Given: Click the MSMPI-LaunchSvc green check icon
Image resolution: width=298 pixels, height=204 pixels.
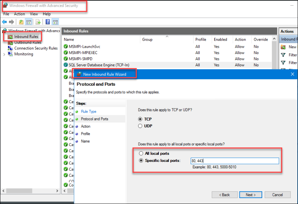Looking at the screenshot, I should (66, 46).
